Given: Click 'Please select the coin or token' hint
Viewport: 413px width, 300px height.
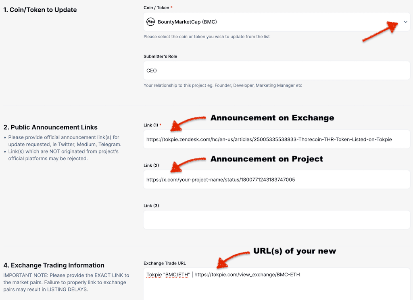Looking at the screenshot, I should click(x=206, y=37).
